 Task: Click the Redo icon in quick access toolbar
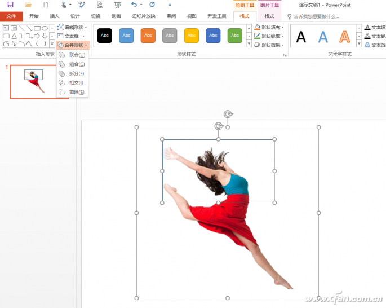(152, 5)
